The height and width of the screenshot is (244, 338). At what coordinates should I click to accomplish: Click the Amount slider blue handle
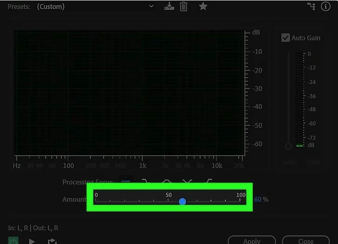pyautogui.click(x=182, y=202)
